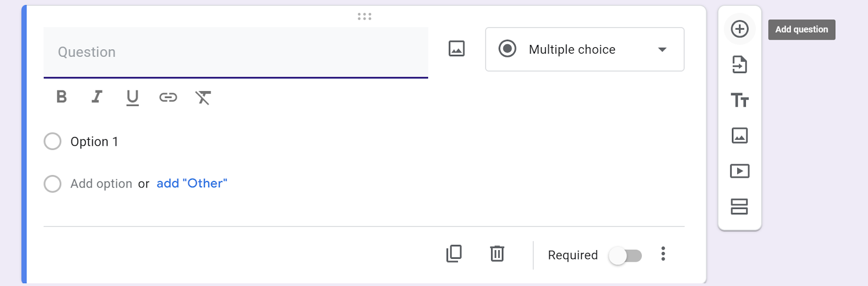This screenshot has height=286, width=868.
Task: Add a title and description block
Action: point(739,100)
